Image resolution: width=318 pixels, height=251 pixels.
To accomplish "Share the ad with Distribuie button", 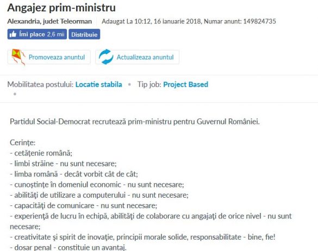I will 84,34.
